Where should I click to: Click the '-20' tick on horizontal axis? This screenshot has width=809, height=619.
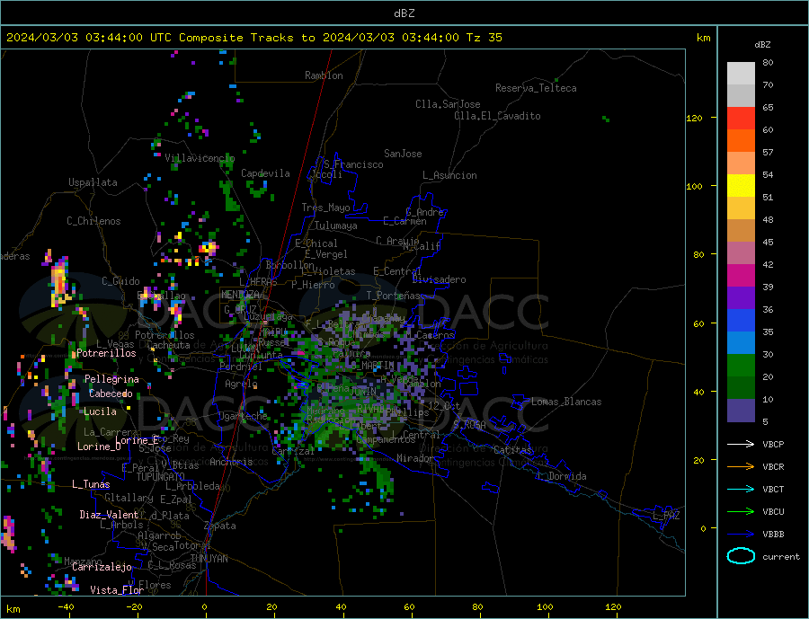pyautogui.click(x=134, y=607)
